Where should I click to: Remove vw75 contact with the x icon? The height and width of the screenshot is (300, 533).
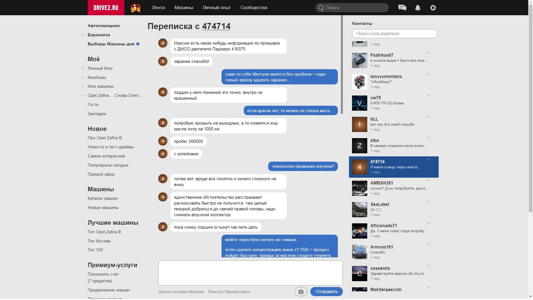pyautogui.click(x=428, y=95)
